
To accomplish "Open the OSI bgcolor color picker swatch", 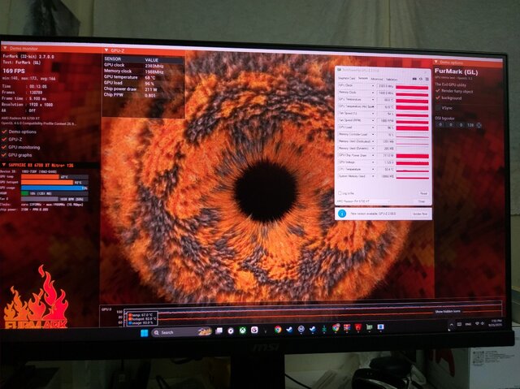I will pyautogui.click(x=479, y=125).
